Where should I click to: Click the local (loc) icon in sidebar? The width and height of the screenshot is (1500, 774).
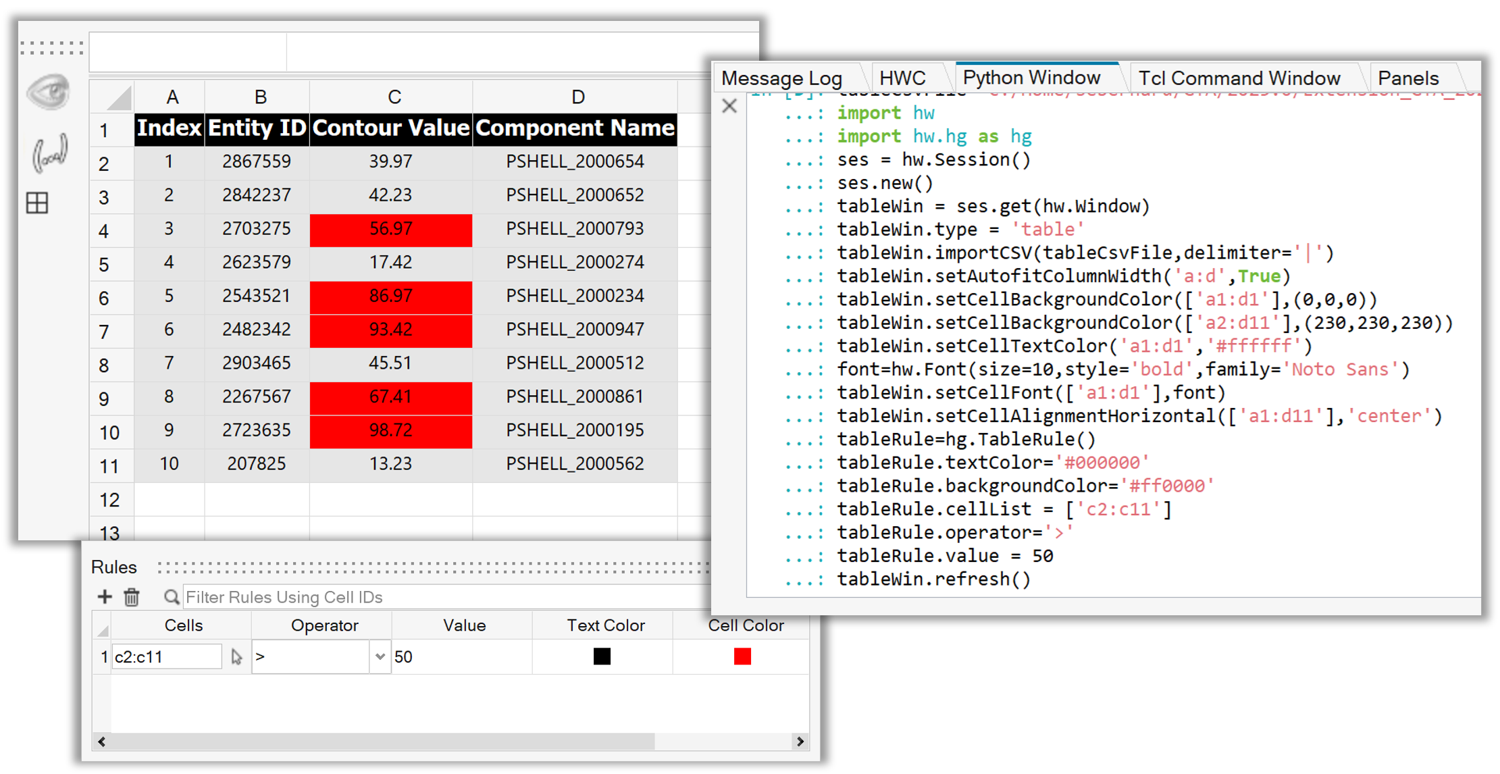50,153
